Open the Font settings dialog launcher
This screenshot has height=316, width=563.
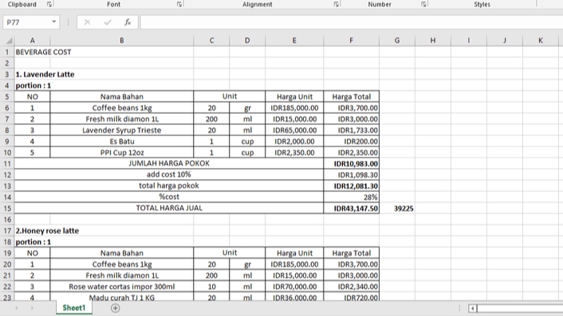[179, 4]
